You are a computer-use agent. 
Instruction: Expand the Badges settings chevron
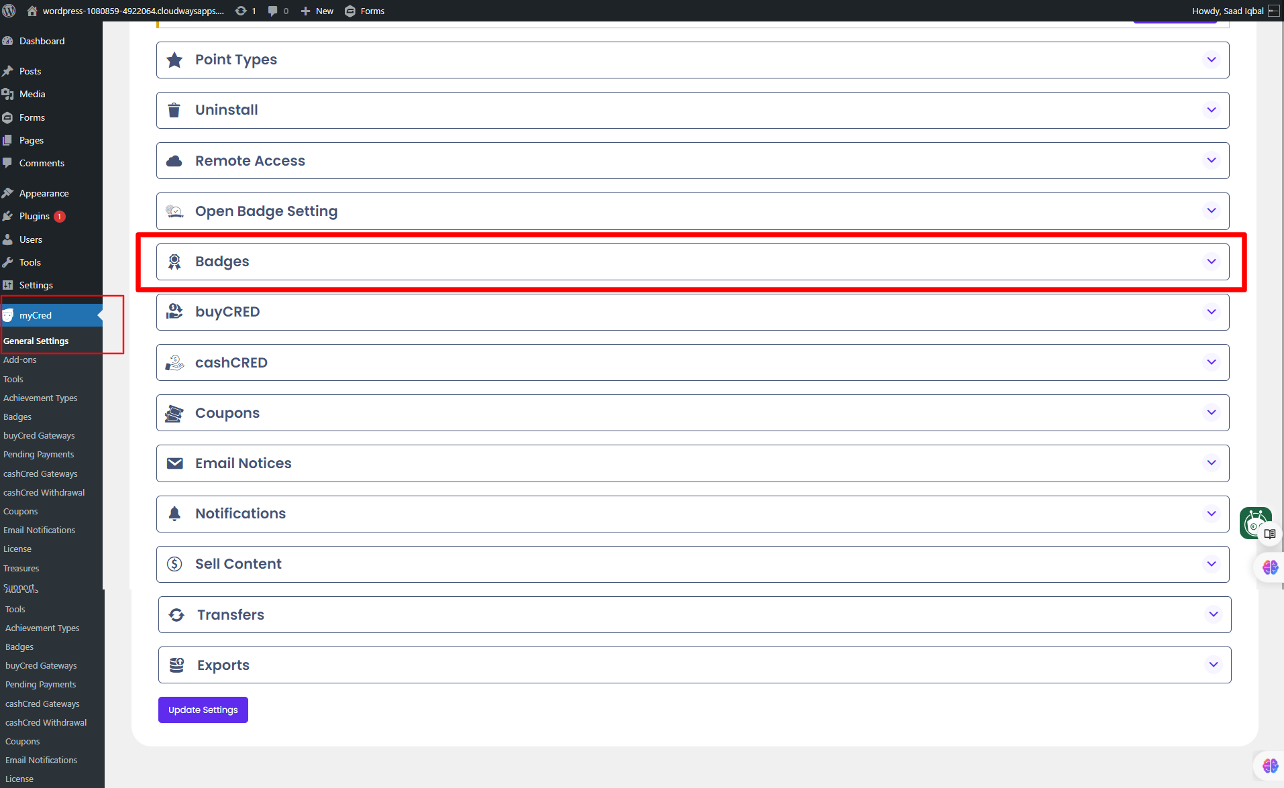[x=1212, y=262]
